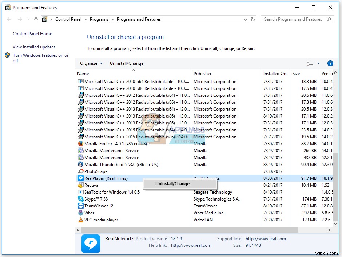Click the Control Panel breadcrumb
Screen dimensions: 342x257
tap(68, 19)
